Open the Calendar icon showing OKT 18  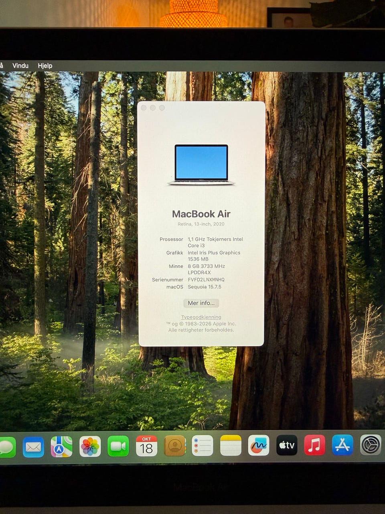(x=146, y=446)
